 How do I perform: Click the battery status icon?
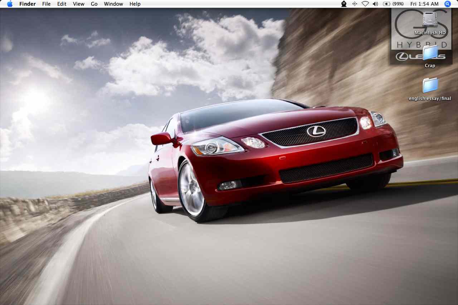point(386,4)
